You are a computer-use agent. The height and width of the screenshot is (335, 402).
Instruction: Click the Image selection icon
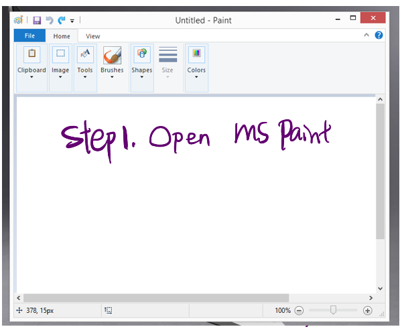pyautogui.click(x=60, y=54)
